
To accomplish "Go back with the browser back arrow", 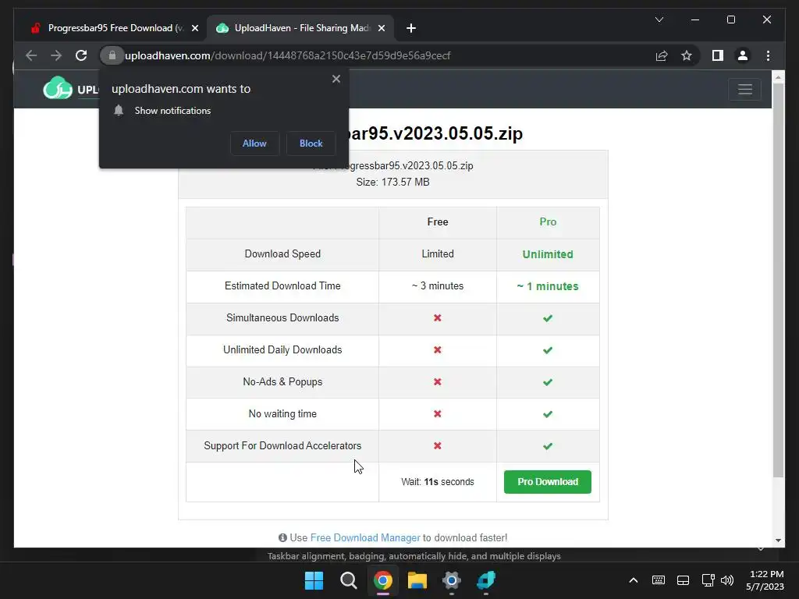I will [x=31, y=55].
